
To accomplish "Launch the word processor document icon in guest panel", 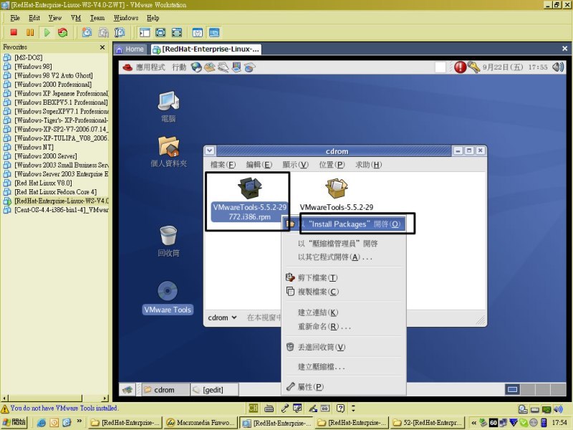I will coord(223,67).
